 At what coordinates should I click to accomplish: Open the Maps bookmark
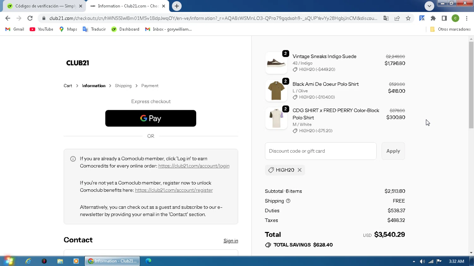68,29
